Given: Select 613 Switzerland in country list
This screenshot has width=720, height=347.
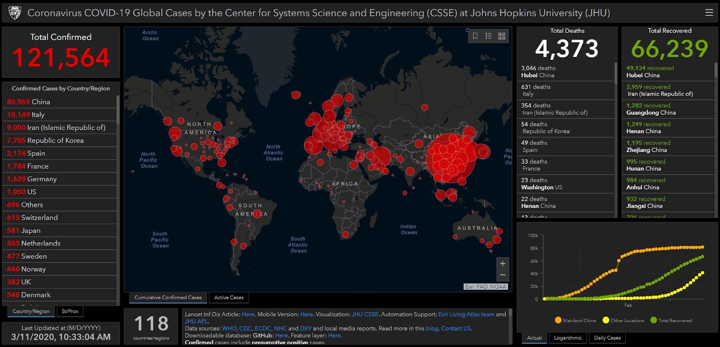Looking at the screenshot, I should (59, 217).
